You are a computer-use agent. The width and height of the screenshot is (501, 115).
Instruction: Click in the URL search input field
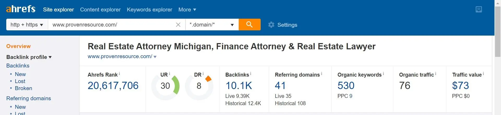tap(112, 25)
